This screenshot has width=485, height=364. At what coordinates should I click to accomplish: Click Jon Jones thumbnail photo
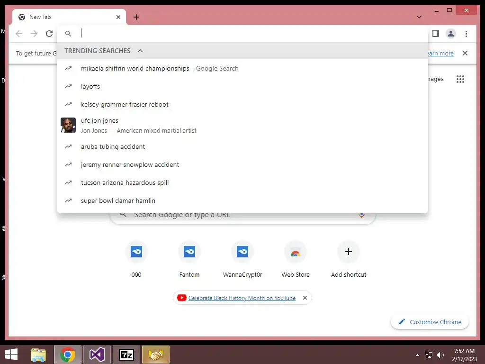(68, 125)
